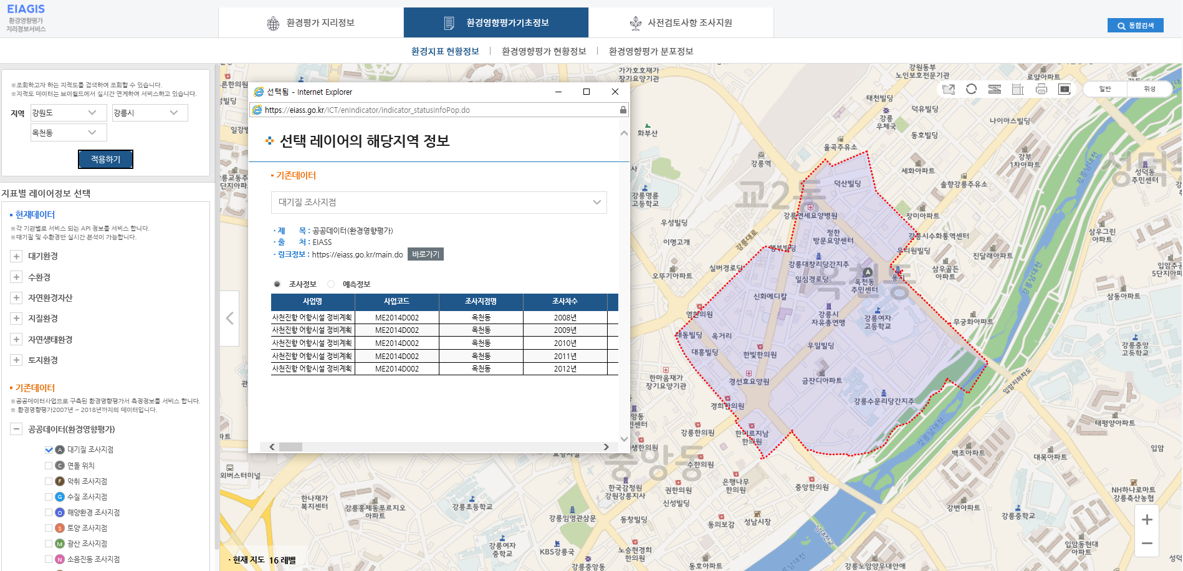
Task: Expand the 대기환경 tree item
Action: point(17,256)
